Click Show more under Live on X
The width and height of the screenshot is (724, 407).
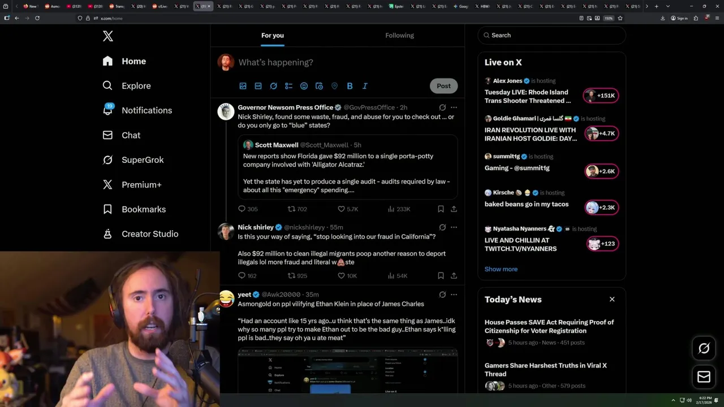(x=501, y=269)
